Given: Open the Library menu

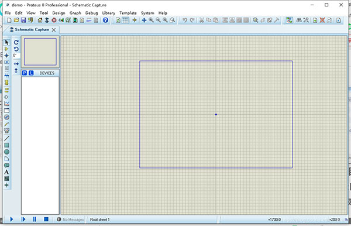Looking at the screenshot, I should click(109, 13).
